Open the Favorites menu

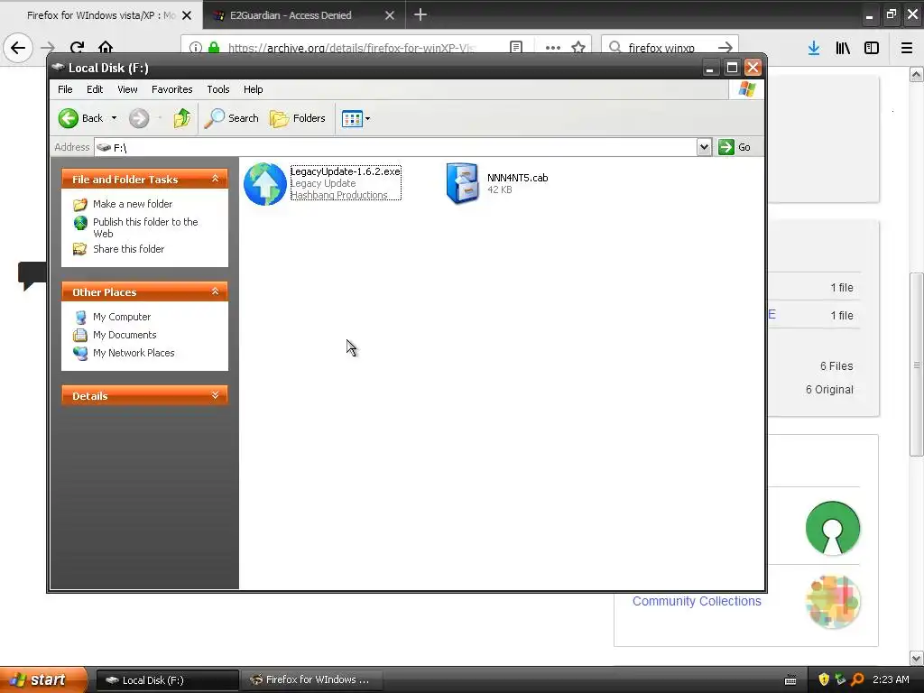pyautogui.click(x=171, y=89)
